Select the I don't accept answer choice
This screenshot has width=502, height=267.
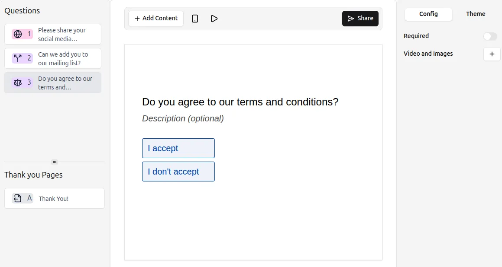(x=178, y=171)
